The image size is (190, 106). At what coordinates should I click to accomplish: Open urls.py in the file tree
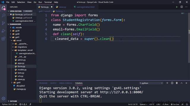click(x=22, y=76)
